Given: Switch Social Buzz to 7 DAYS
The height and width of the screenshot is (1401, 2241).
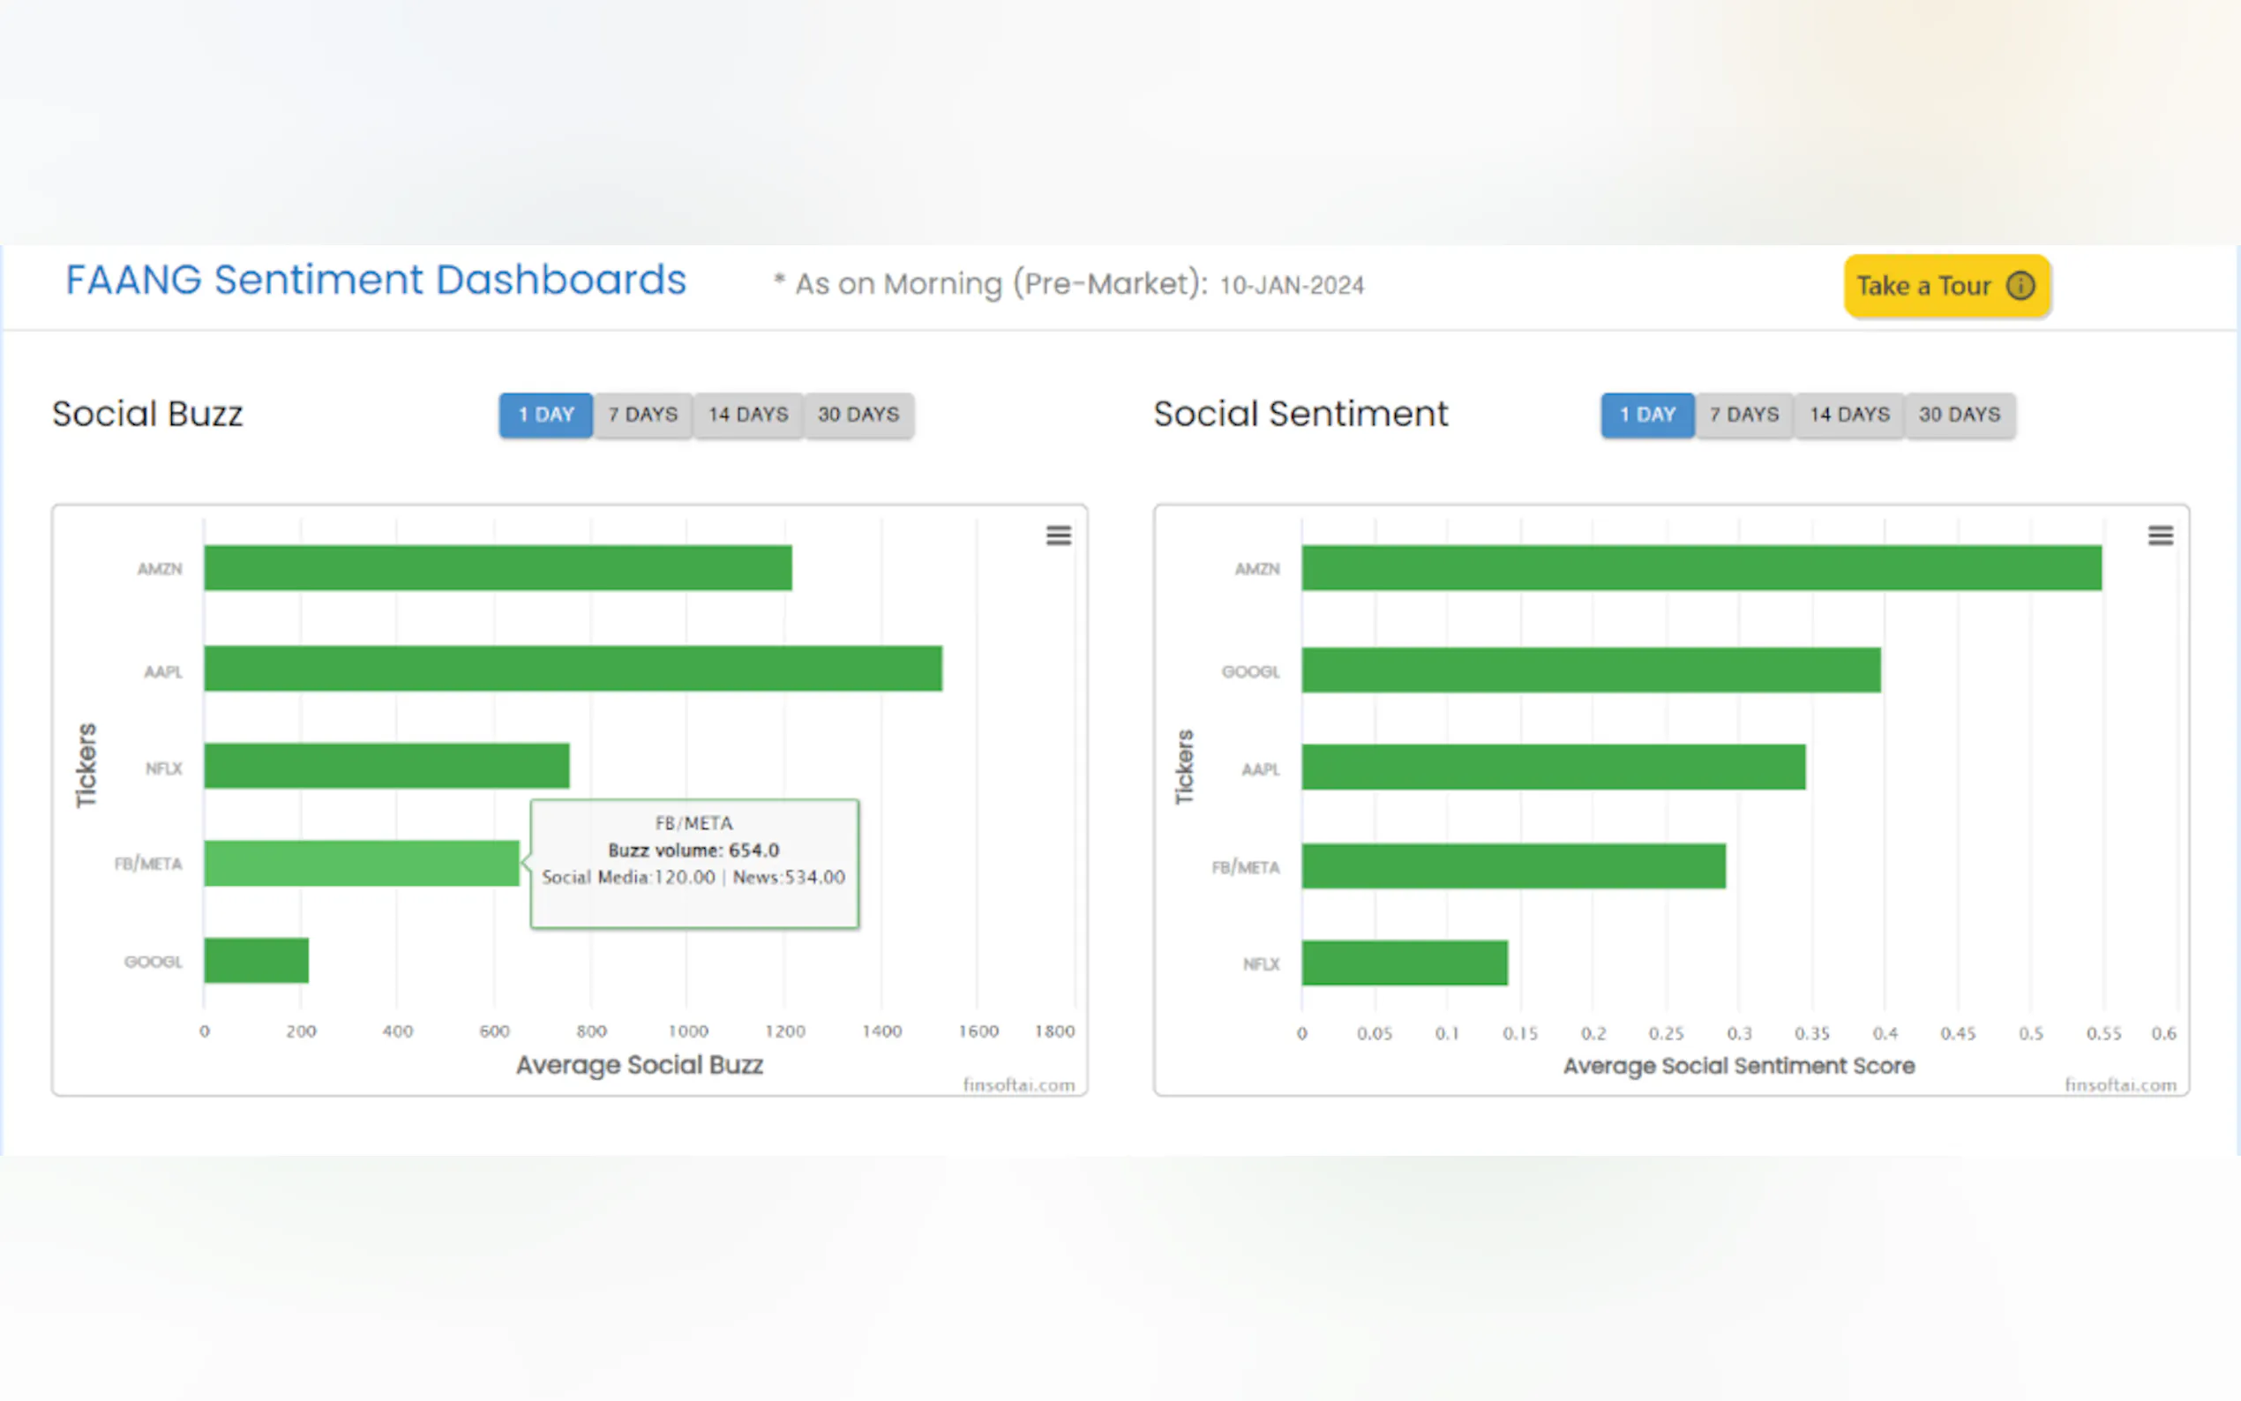Looking at the screenshot, I should tap(643, 414).
